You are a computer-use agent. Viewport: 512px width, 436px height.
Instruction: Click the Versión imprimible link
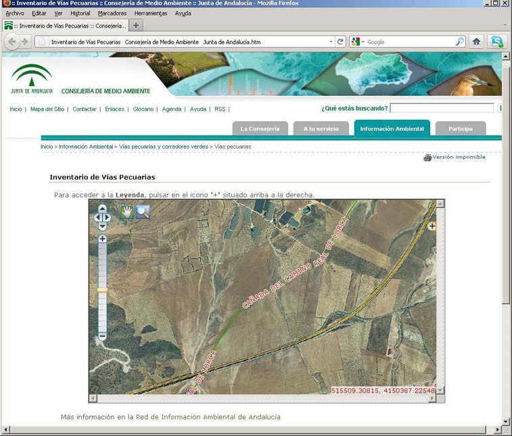click(459, 157)
